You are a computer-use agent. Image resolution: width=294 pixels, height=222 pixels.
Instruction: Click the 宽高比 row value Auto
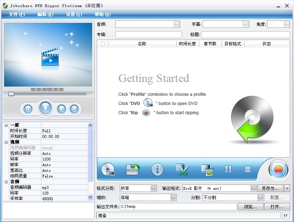64,170
